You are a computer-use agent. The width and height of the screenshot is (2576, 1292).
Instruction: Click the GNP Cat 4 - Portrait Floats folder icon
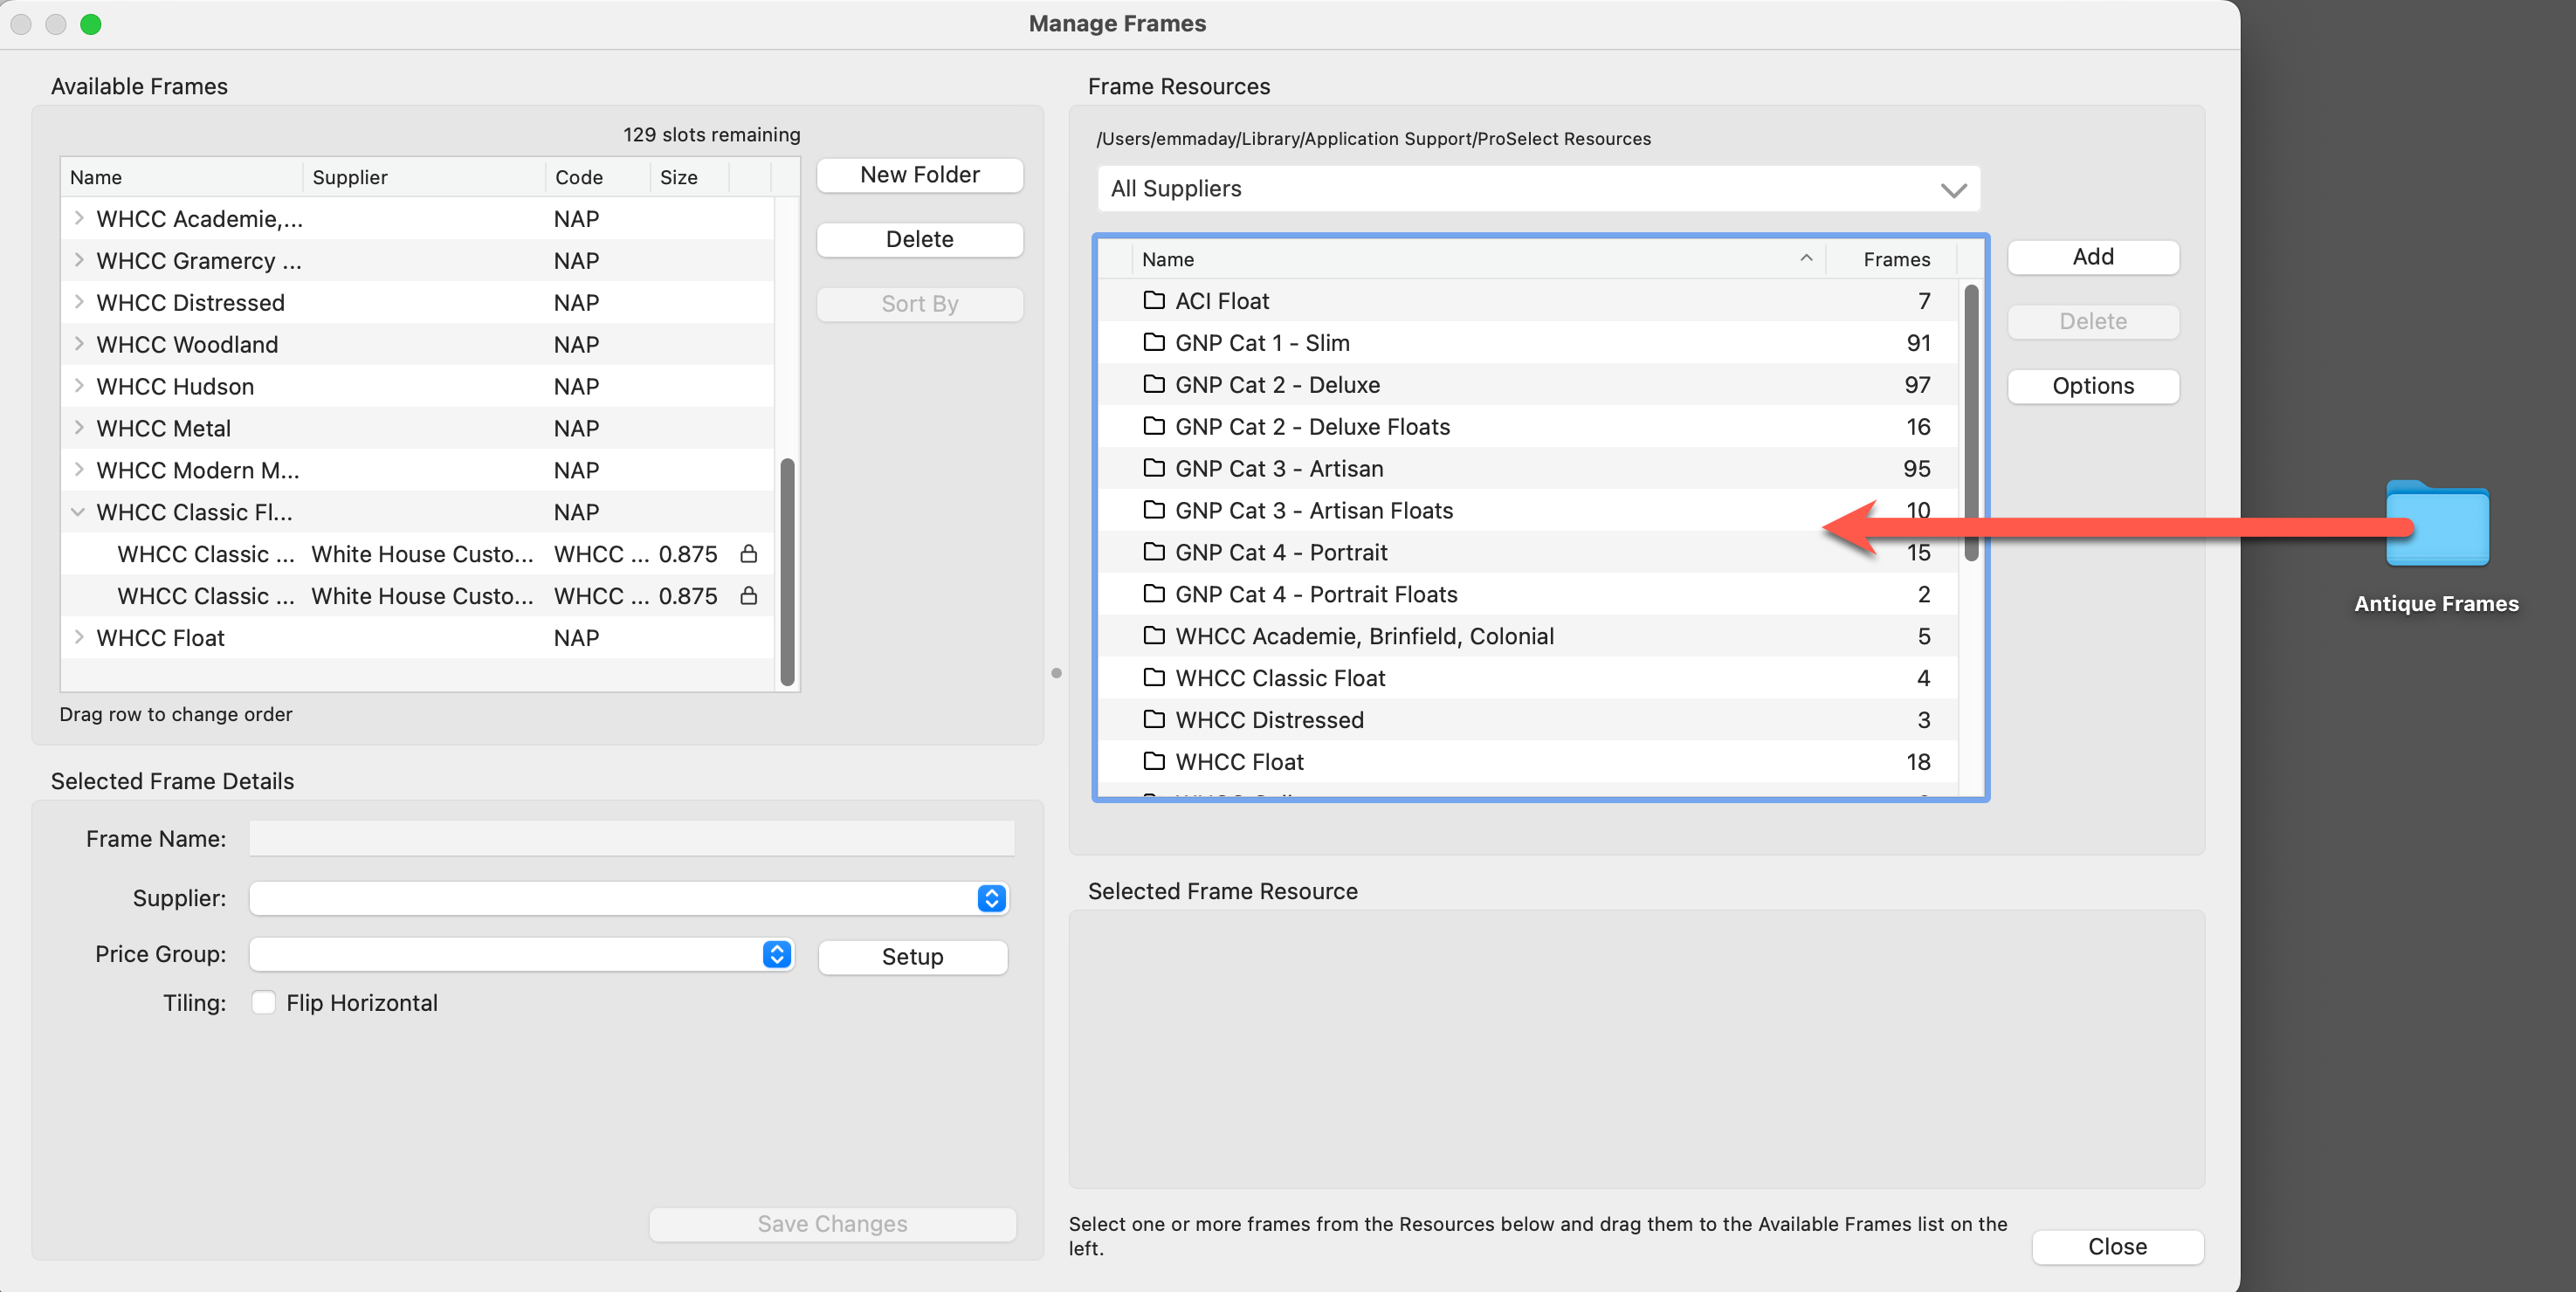tap(1154, 594)
